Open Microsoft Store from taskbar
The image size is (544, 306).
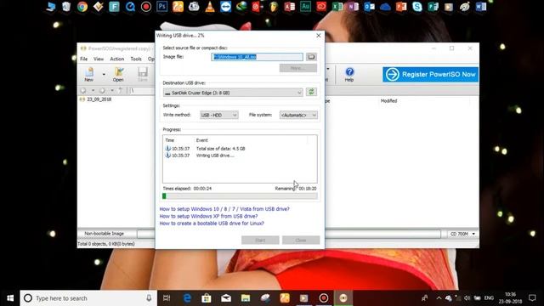click(207, 298)
